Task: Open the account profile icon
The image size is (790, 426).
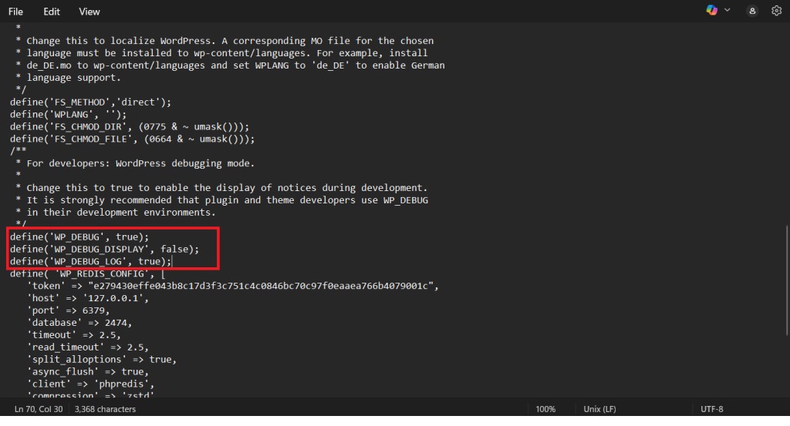Action: (752, 11)
